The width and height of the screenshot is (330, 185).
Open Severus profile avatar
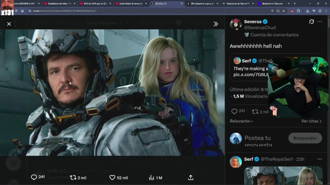point(236,24)
